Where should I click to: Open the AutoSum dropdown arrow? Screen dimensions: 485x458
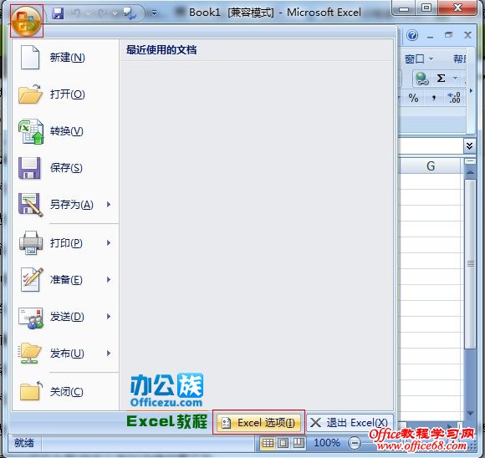pyautogui.click(x=455, y=78)
